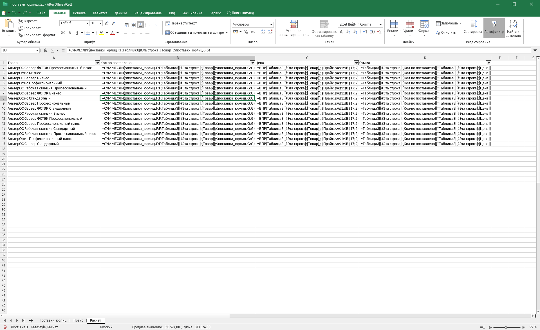540x330 pixels.
Task: Switch to Разметка ribbon tab
Action: pyautogui.click(x=100, y=13)
